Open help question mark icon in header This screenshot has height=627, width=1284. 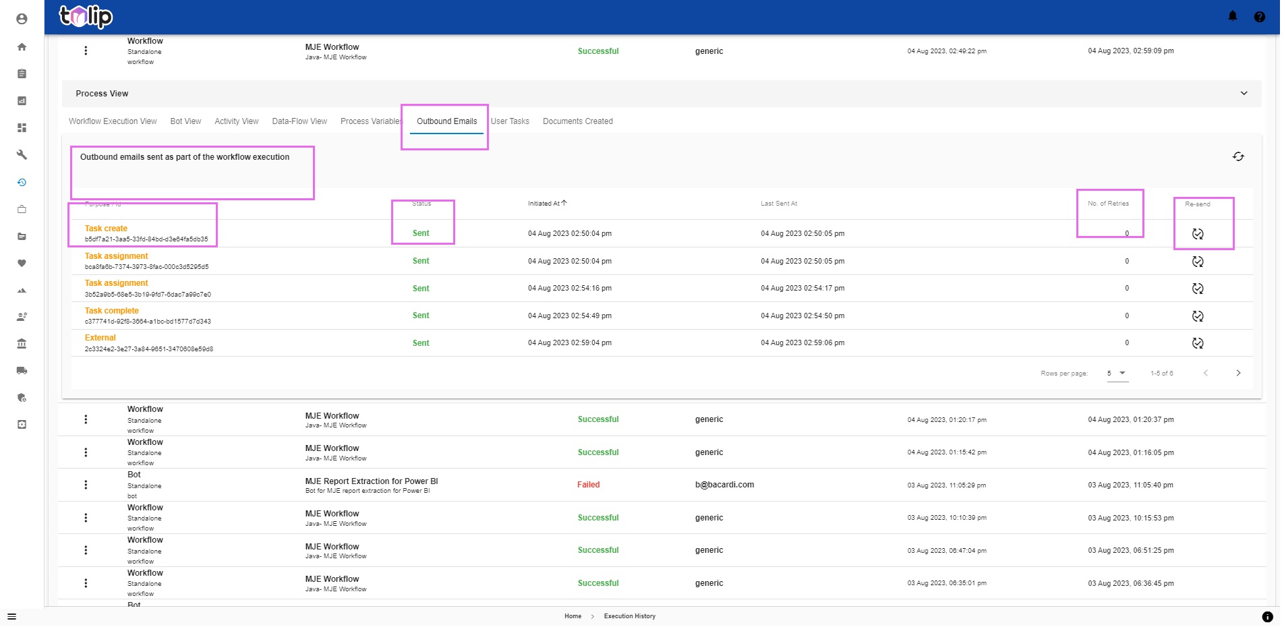tap(1259, 17)
